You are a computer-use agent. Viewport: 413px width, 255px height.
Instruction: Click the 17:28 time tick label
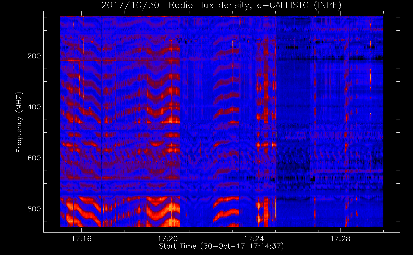coord(340,239)
